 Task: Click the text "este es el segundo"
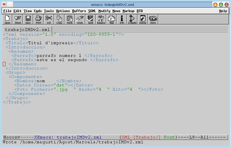(62, 60)
